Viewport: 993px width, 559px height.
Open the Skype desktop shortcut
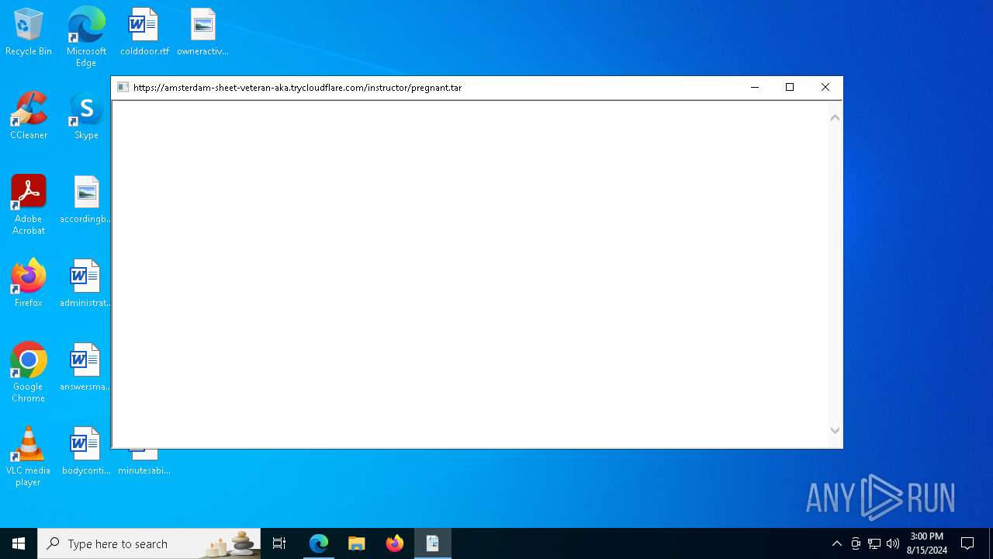click(x=86, y=116)
